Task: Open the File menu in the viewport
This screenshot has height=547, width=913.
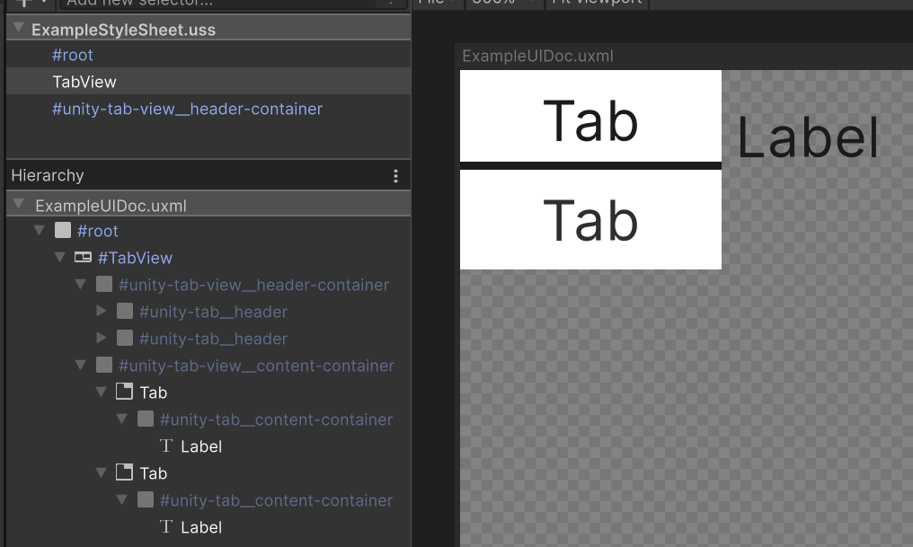Action: coord(434,2)
